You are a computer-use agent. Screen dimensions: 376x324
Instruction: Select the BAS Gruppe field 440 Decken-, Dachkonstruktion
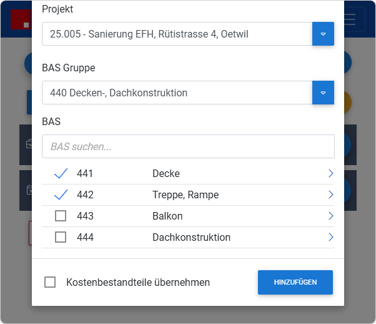point(177,93)
